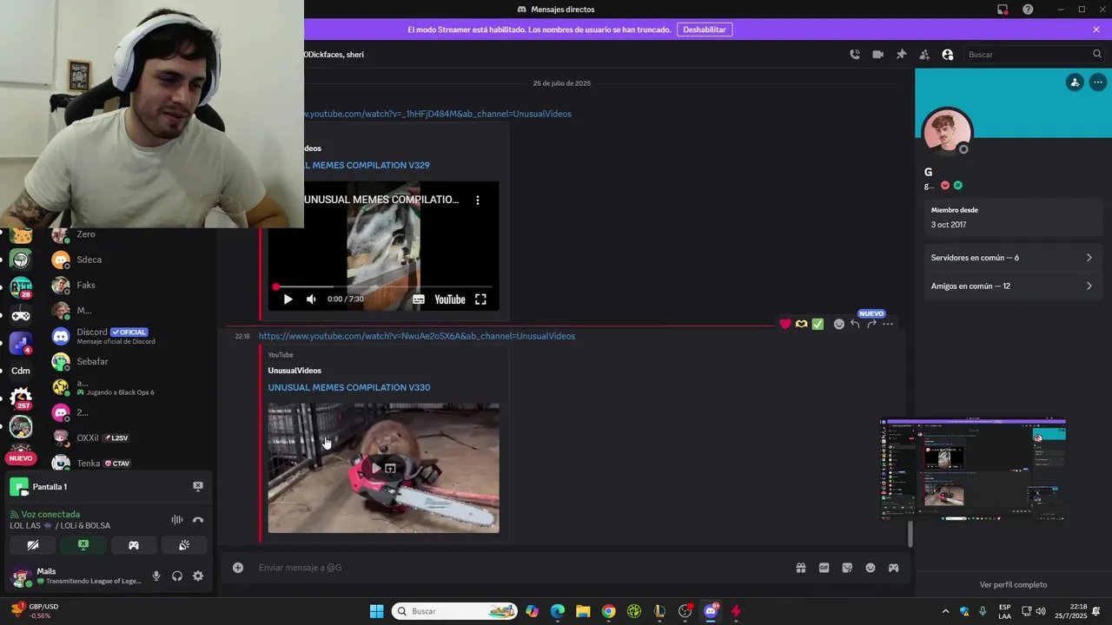React with the red heart emoji
Screen dimensions: 1112x625
point(785,324)
